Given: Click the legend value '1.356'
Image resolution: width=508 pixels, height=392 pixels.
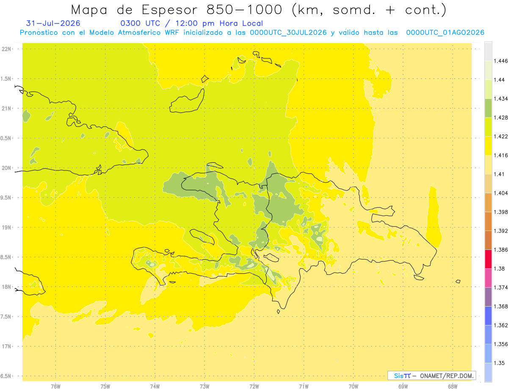Looking at the screenshot, I should pos(501,344).
